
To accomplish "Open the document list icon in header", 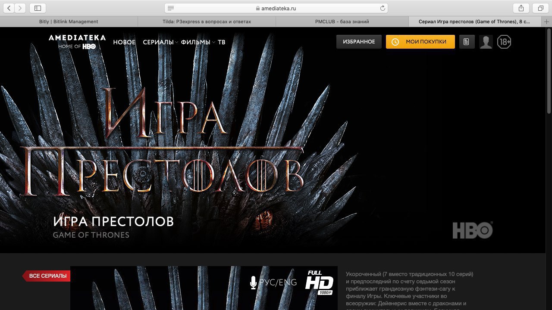I will point(467,42).
